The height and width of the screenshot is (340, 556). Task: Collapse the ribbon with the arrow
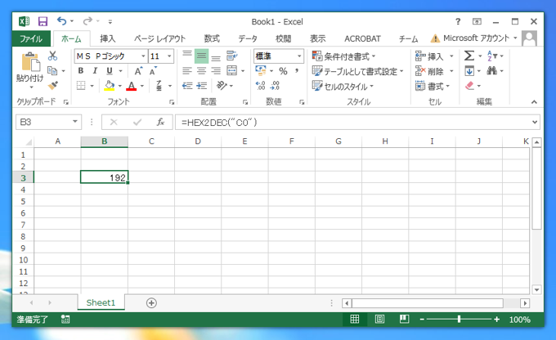[534, 102]
